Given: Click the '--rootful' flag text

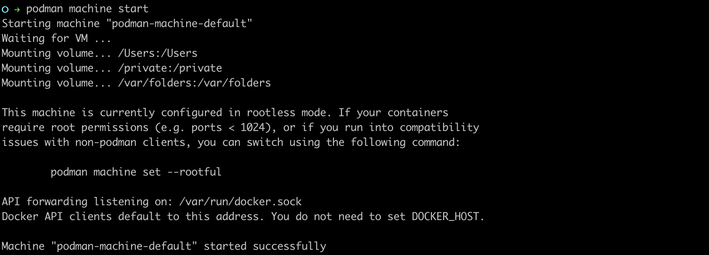Looking at the screenshot, I should point(195,172).
